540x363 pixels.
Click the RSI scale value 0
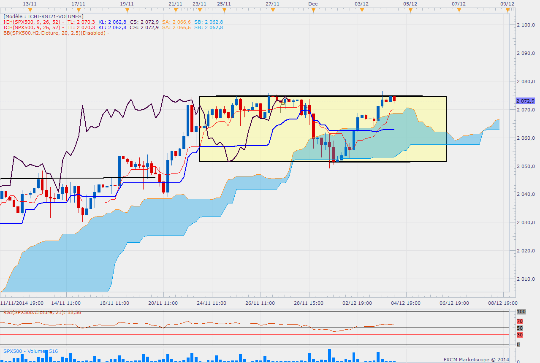point(518,344)
